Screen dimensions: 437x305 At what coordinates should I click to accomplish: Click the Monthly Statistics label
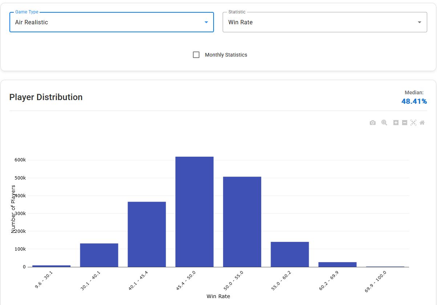pos(226,55)
